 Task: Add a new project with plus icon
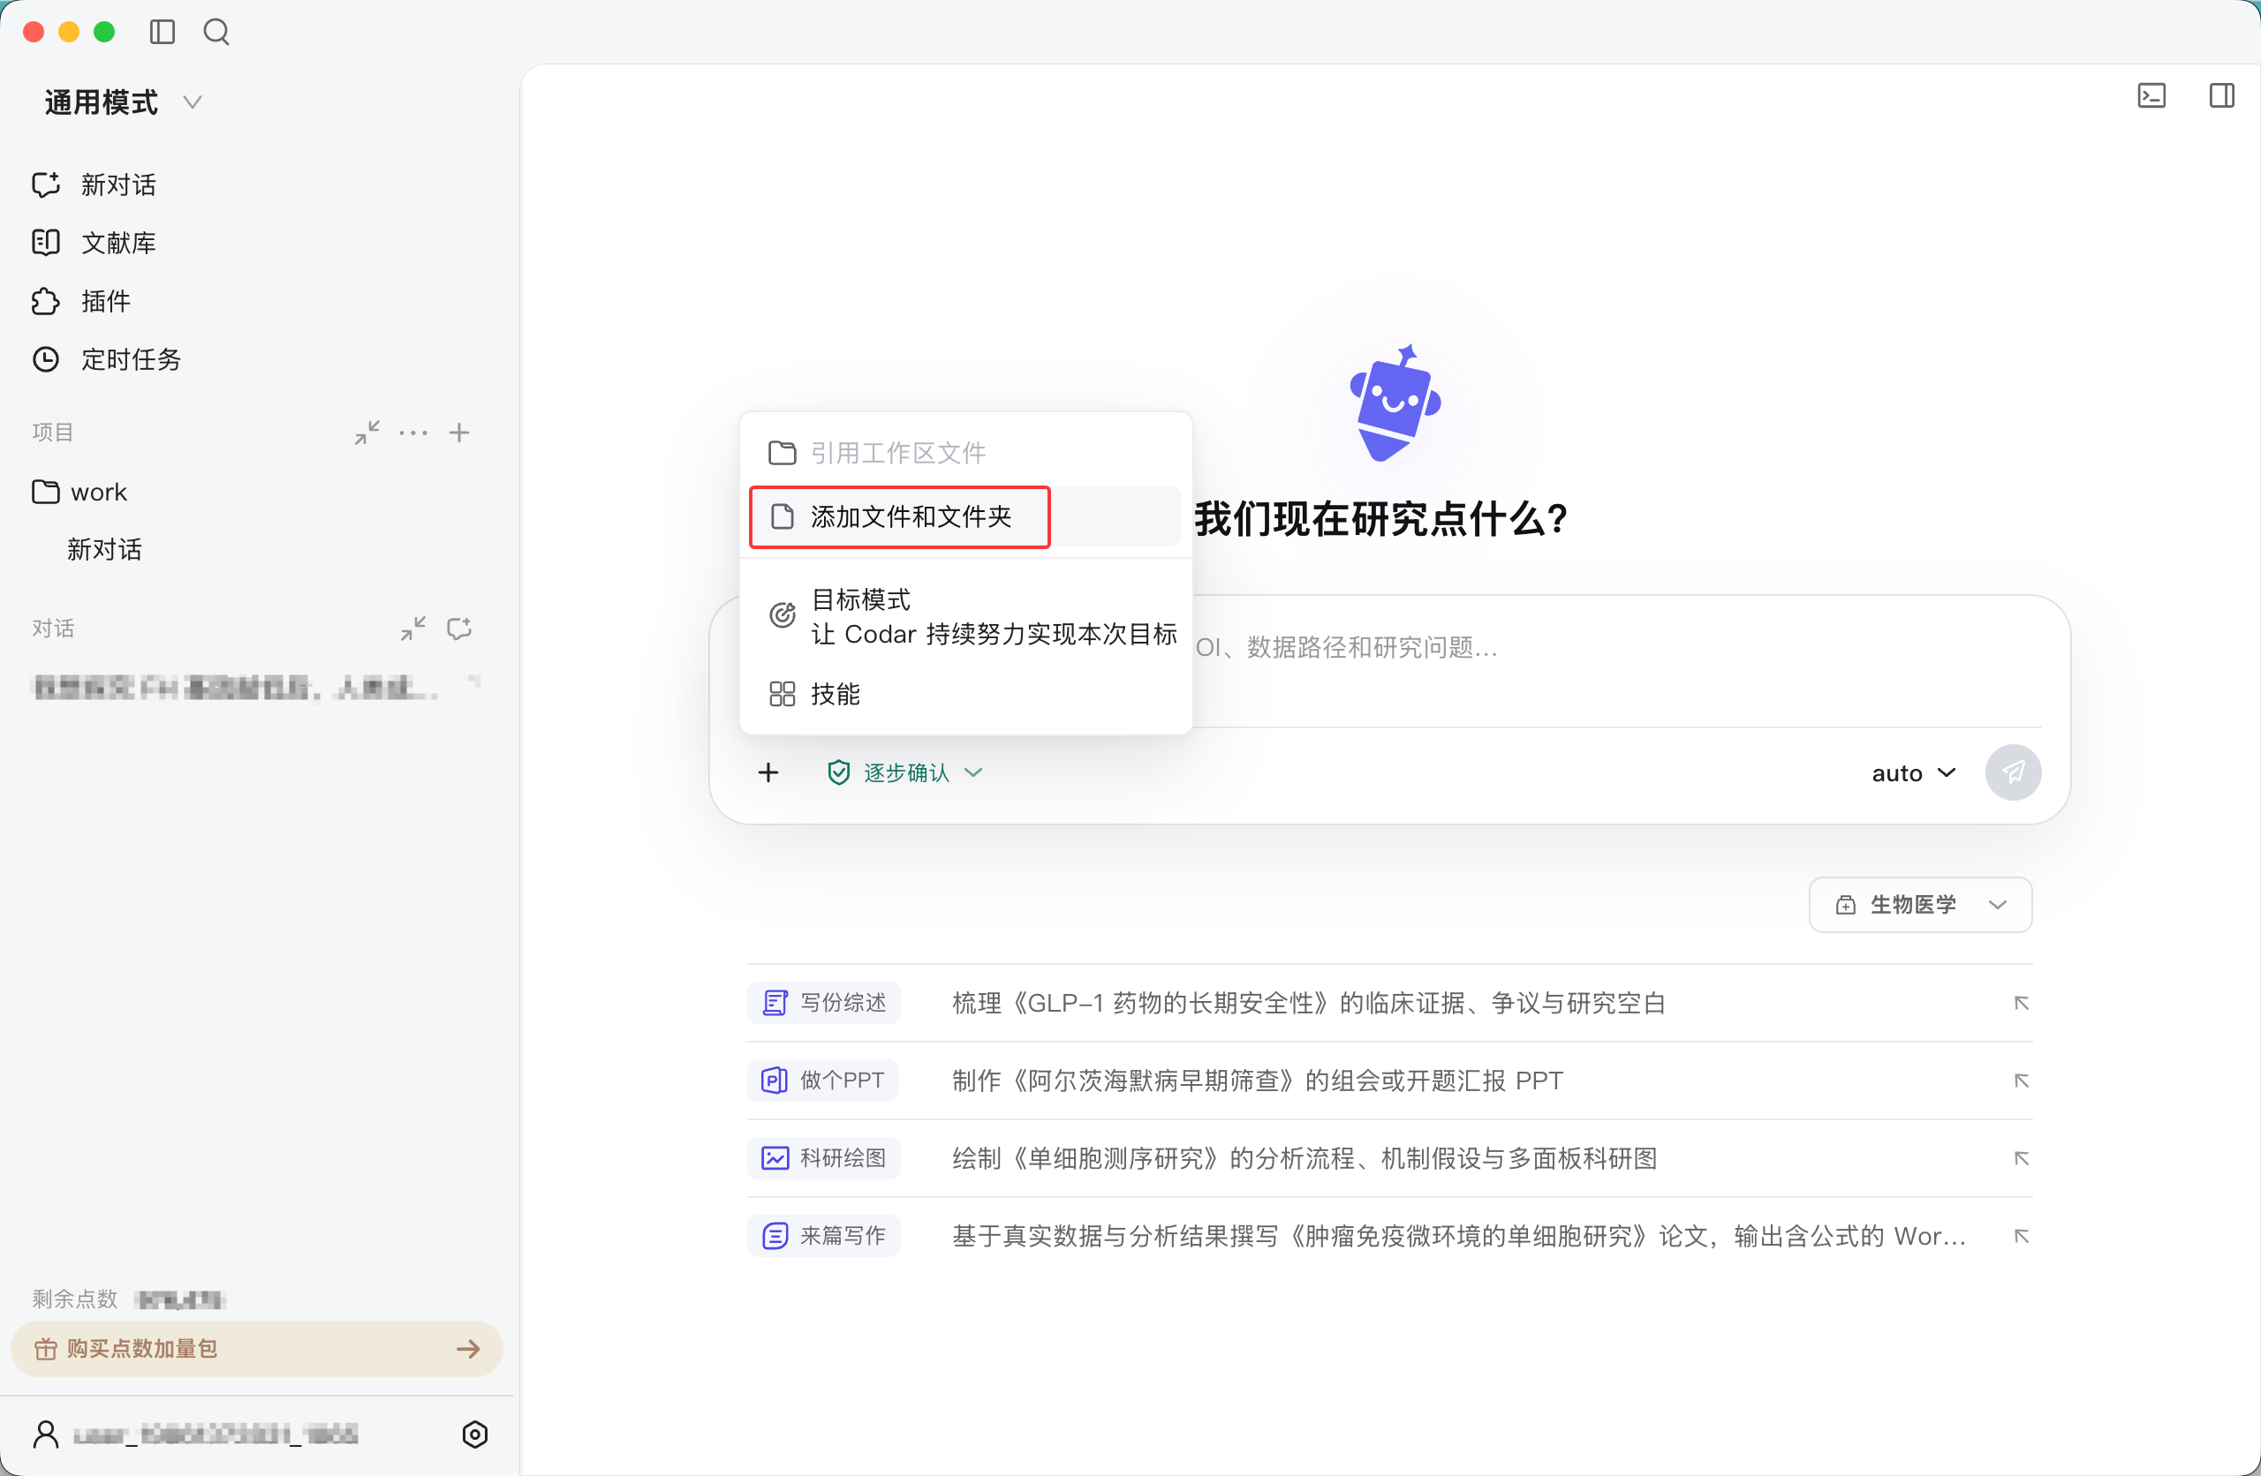(460, 433)
